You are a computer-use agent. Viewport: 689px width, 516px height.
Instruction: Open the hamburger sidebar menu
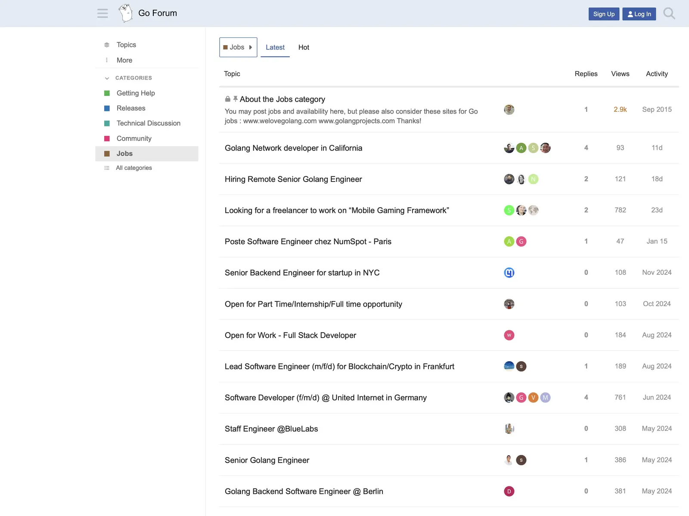coord(102,13)
